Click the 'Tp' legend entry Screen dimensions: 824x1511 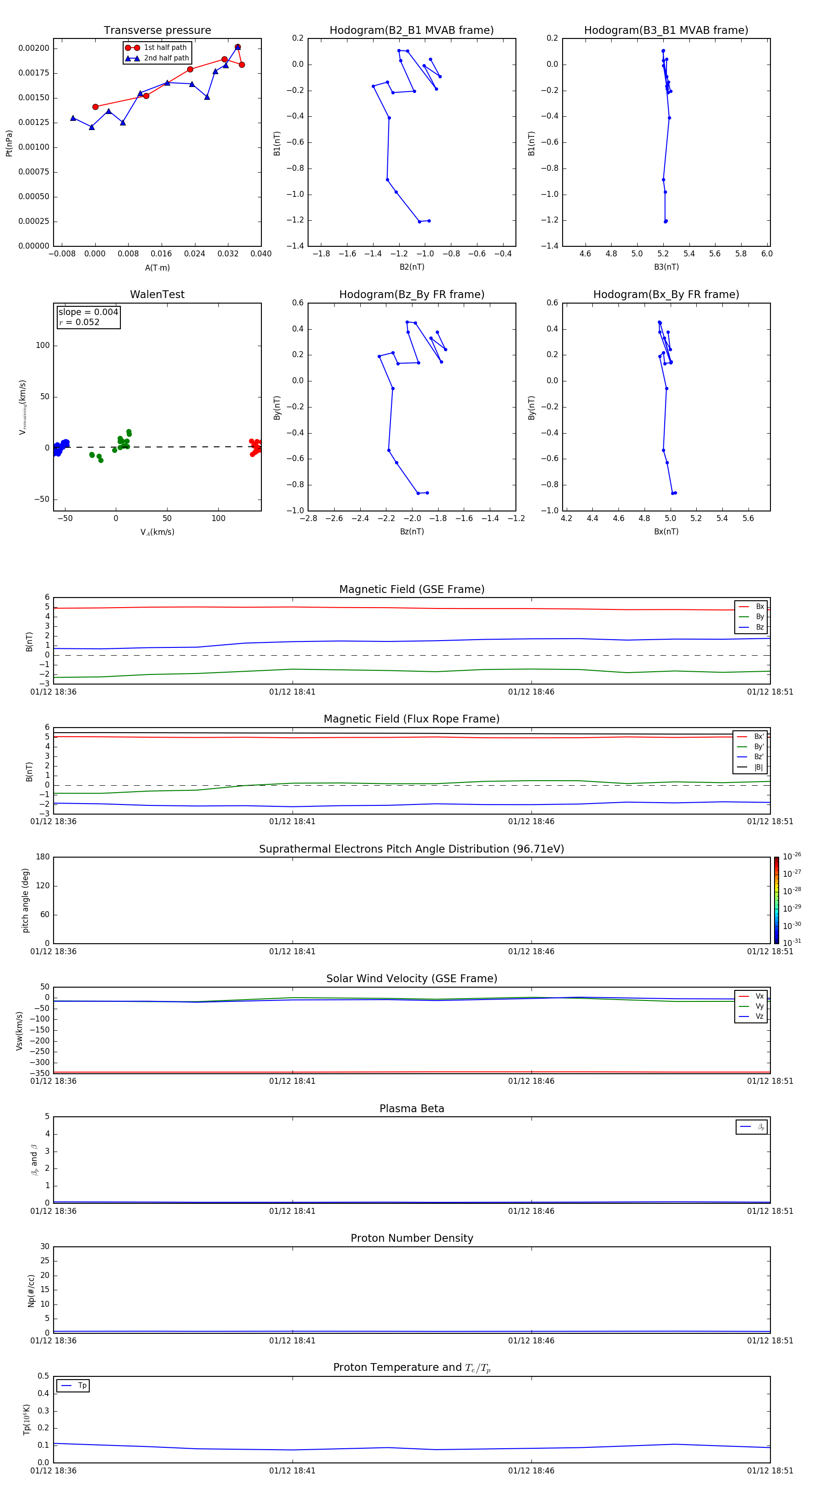[x=73, y=1386]
